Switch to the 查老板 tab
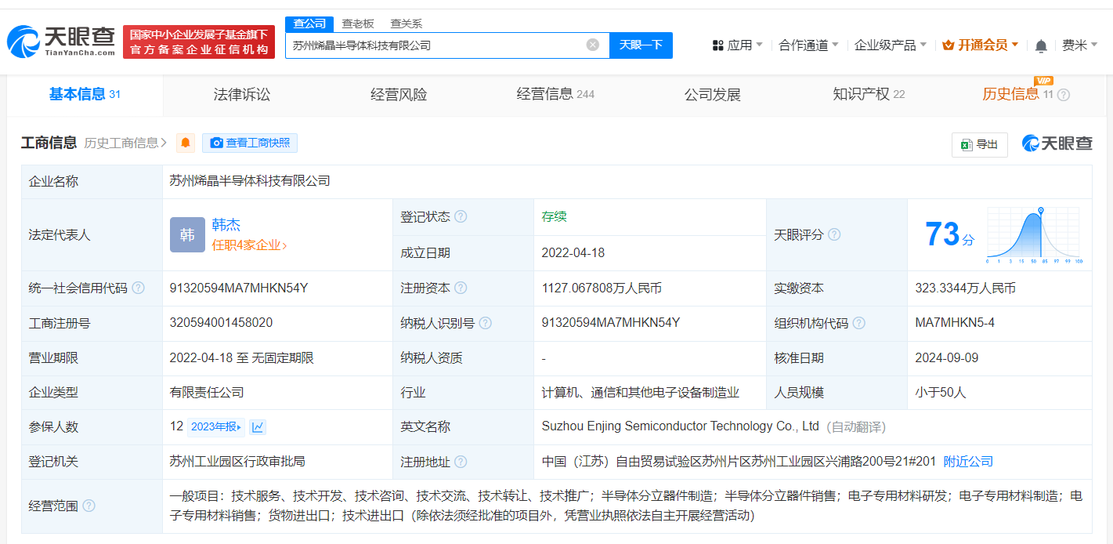1113x544 pixels. [356, 24]
